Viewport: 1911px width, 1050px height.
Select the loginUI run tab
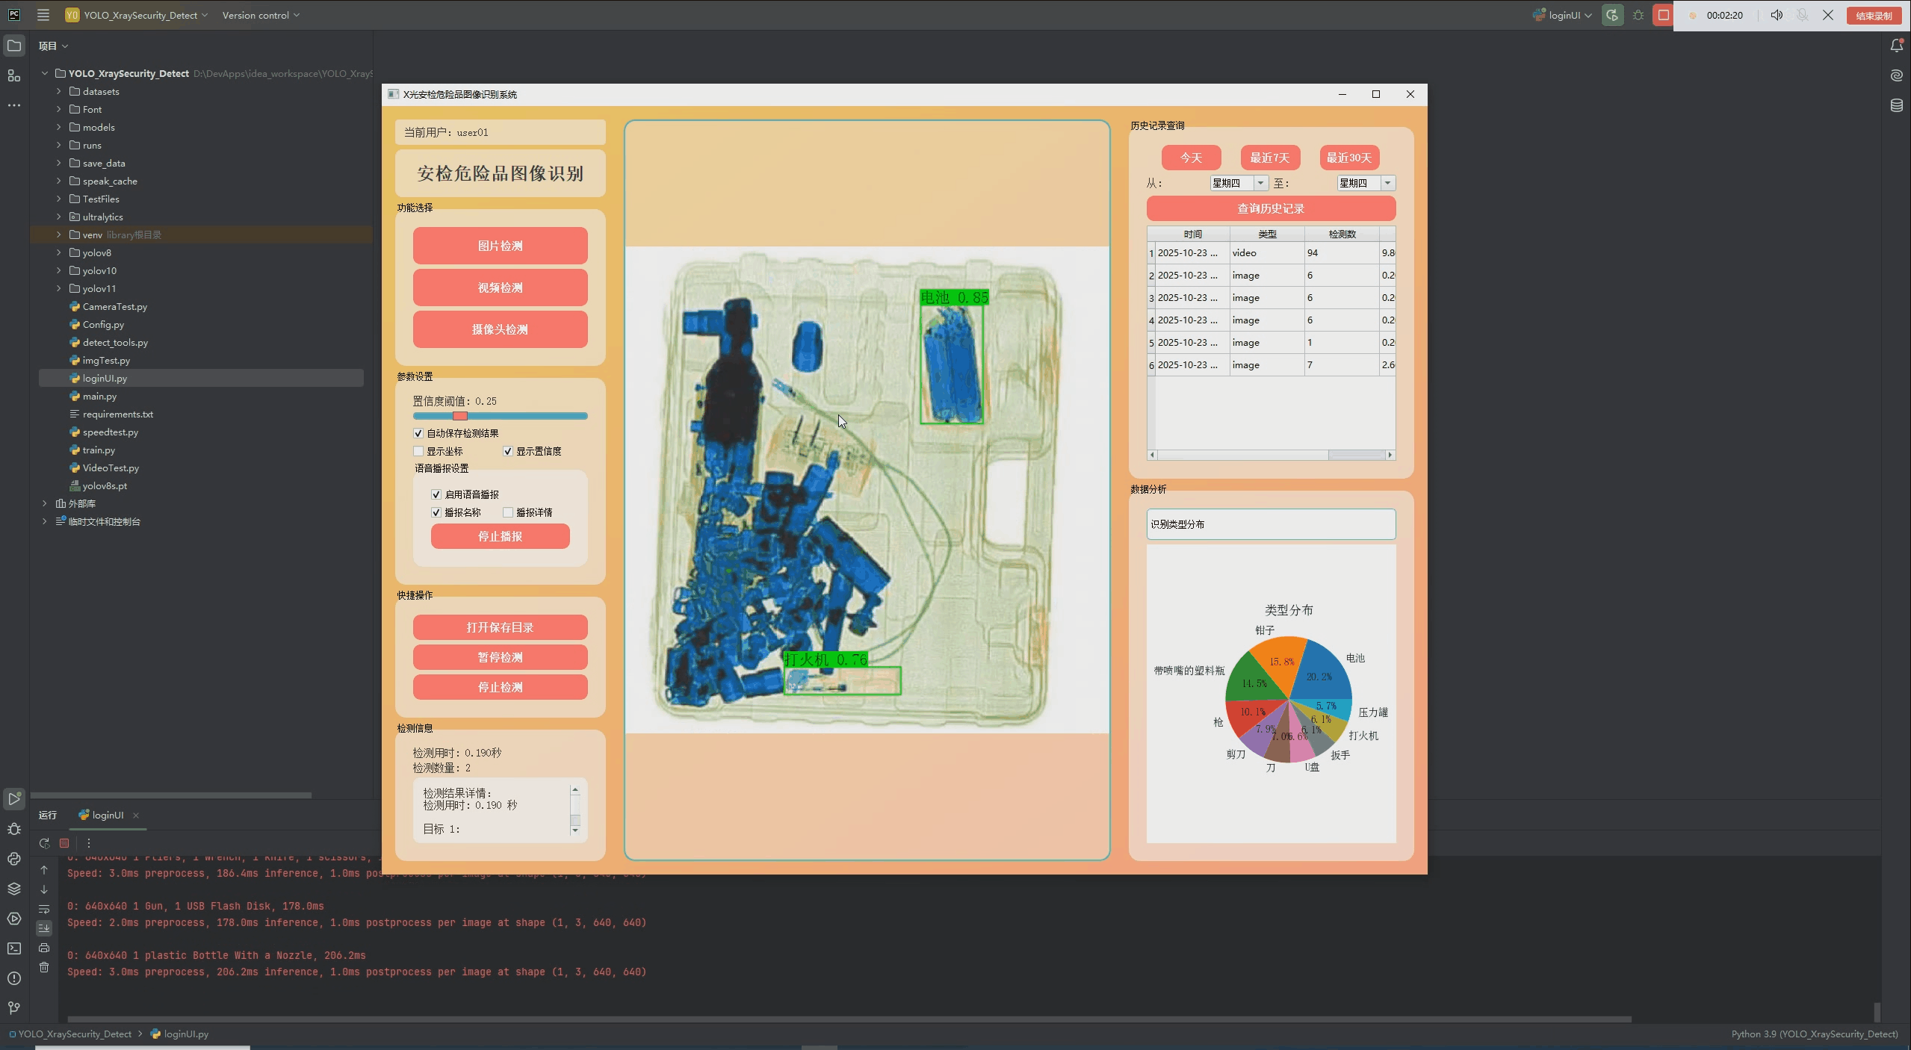click(107, 815)
